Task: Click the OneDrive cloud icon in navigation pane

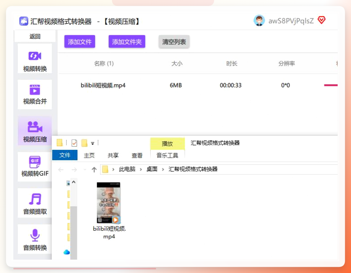Action: click(67, 252)
